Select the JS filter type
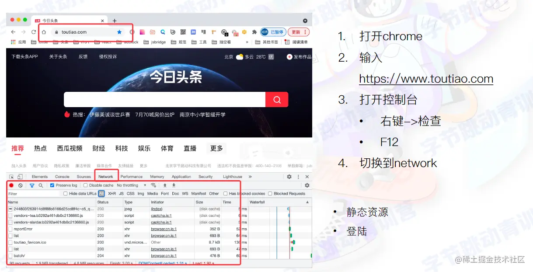The width and height of the screenshot is (533, 272). tap(122, 194)
